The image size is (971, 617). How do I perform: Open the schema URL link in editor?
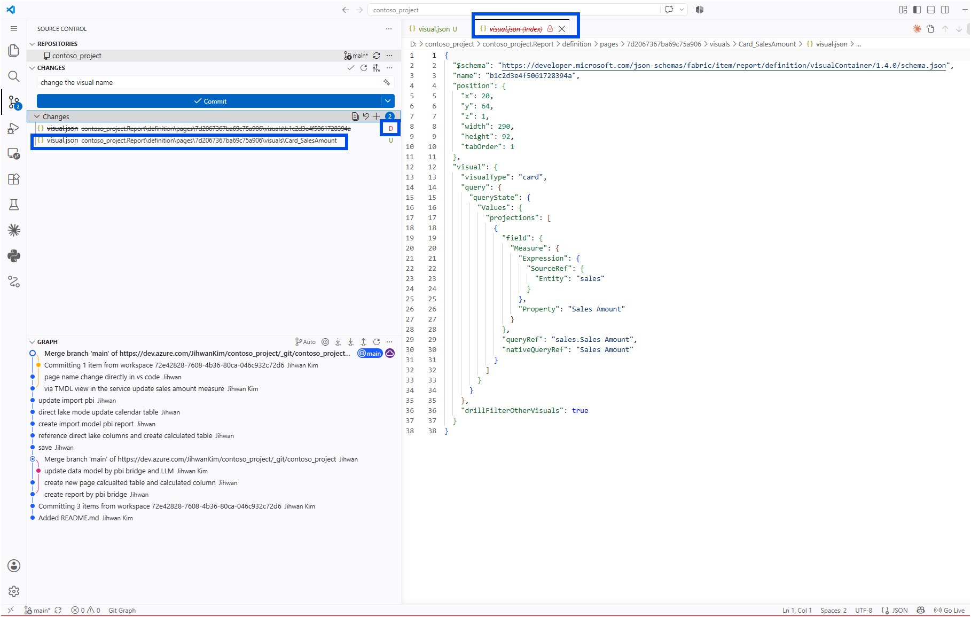click(724, 66)
